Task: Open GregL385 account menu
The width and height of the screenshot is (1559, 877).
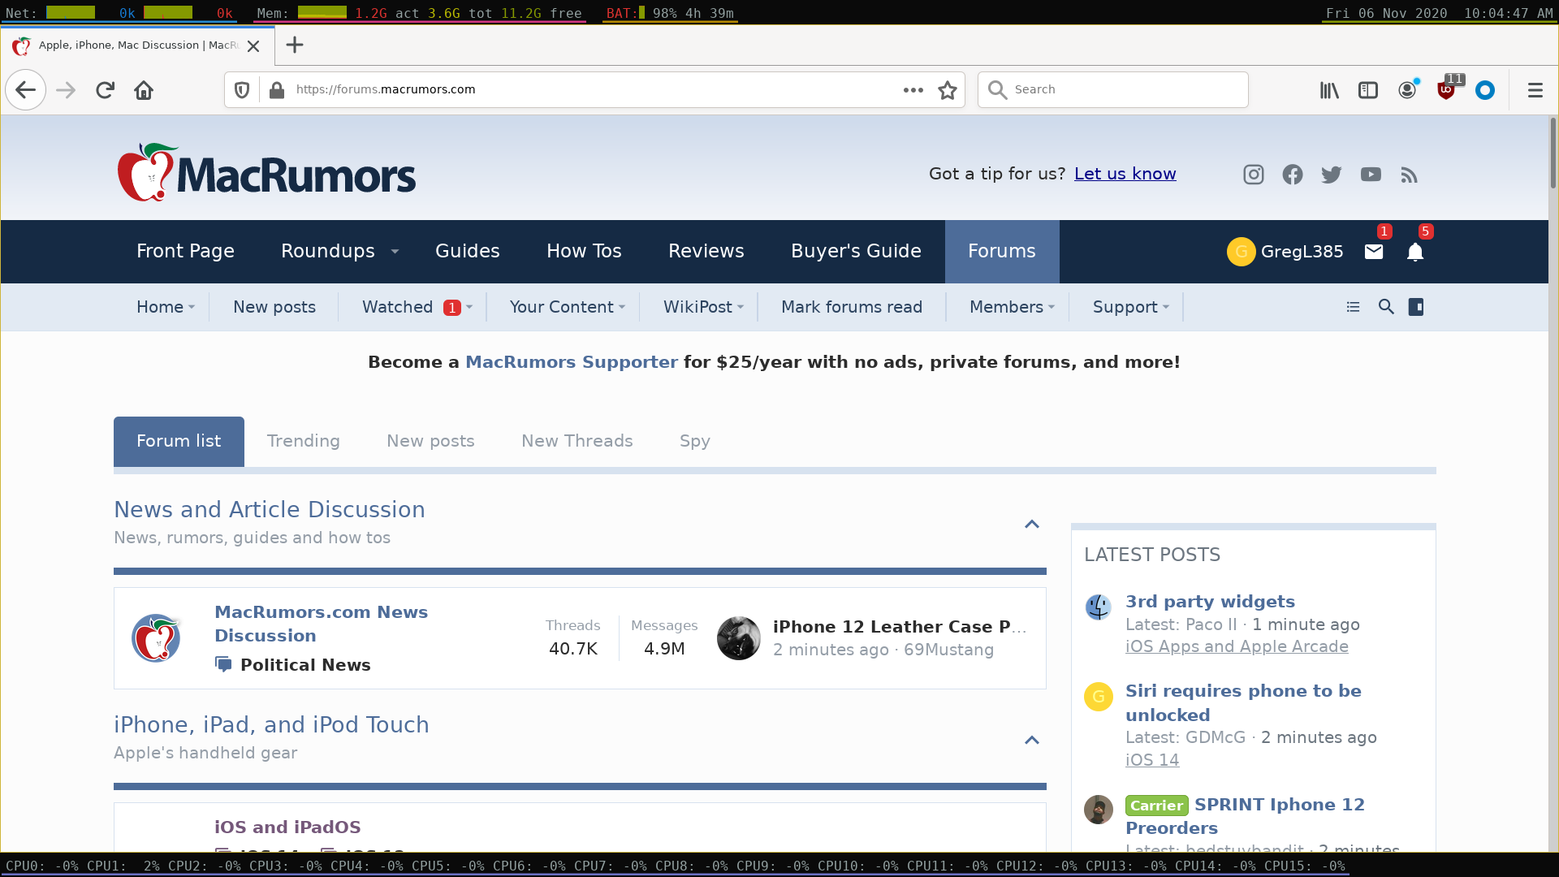Action: click(x=1285, y=252)
